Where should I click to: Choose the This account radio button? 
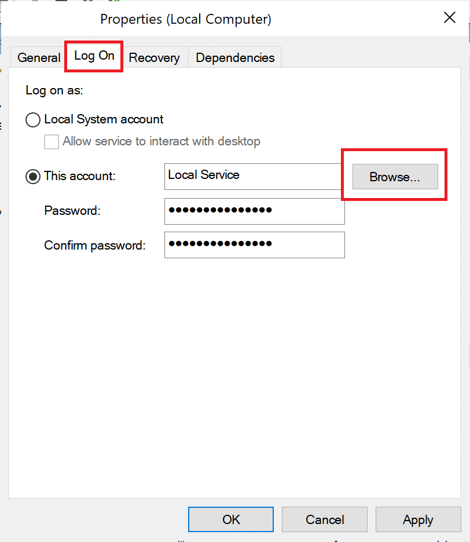(x=34, y=176)
